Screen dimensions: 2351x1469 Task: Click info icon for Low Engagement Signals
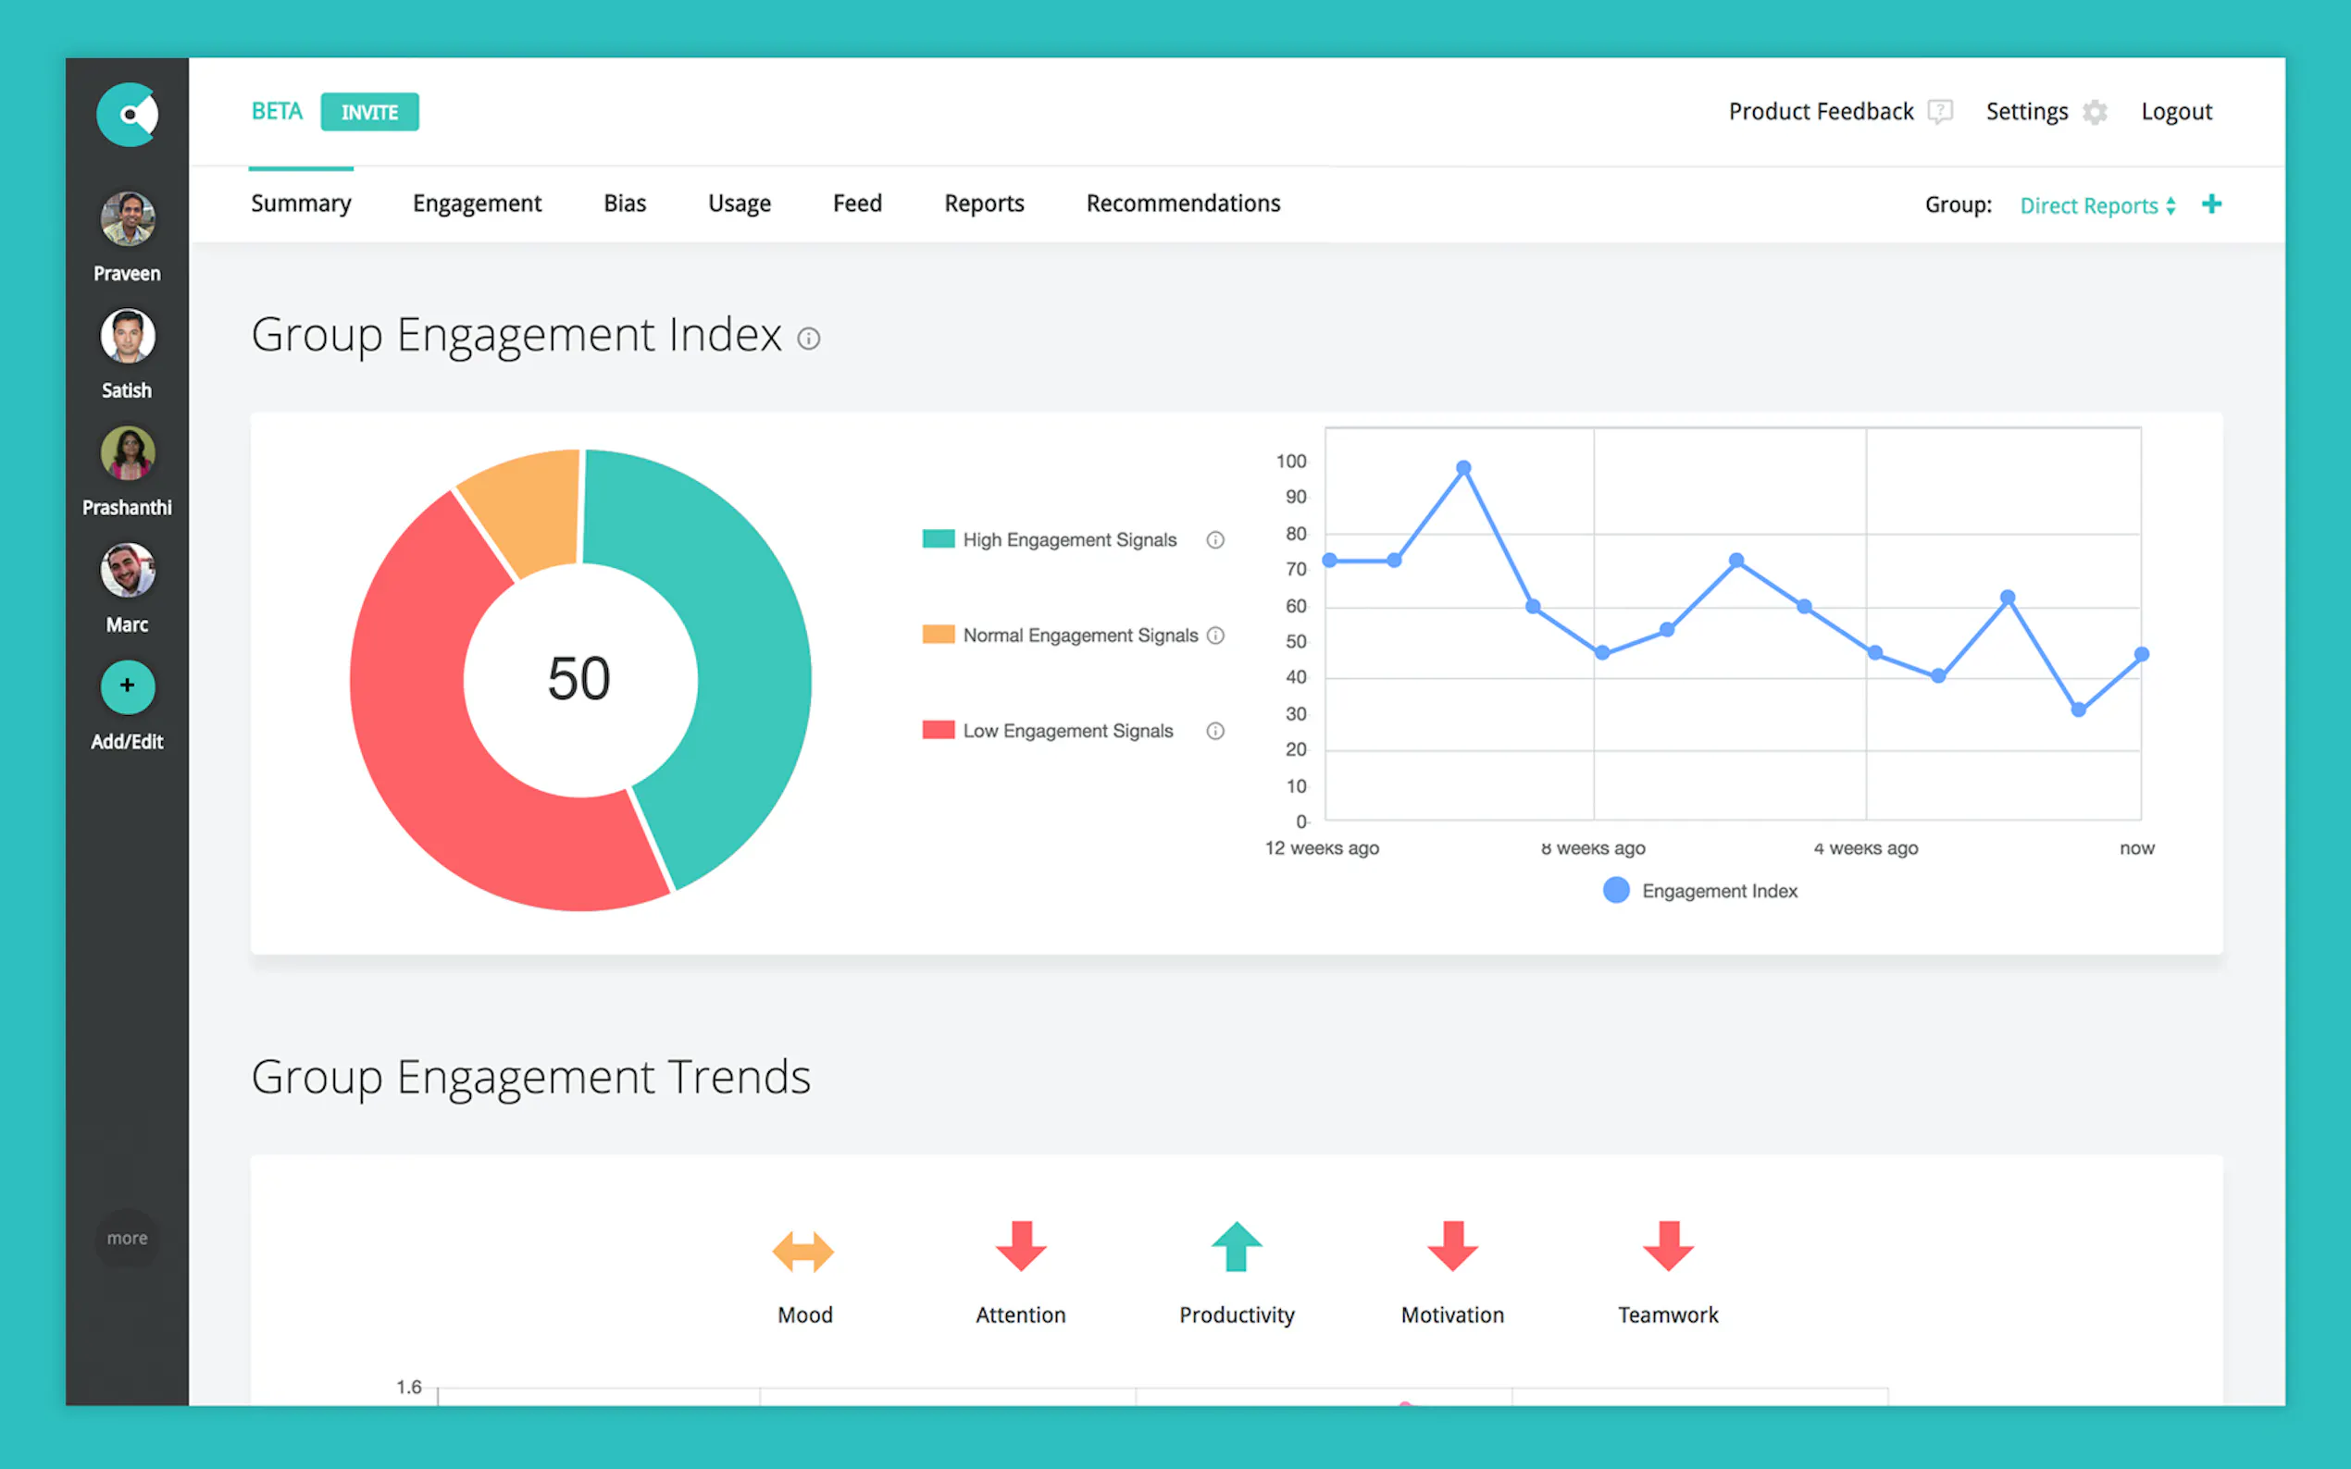1215,732
